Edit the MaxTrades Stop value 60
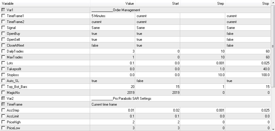Image resolution: width=275 pixels, height=131 pixels. click(x=248, y=57)
